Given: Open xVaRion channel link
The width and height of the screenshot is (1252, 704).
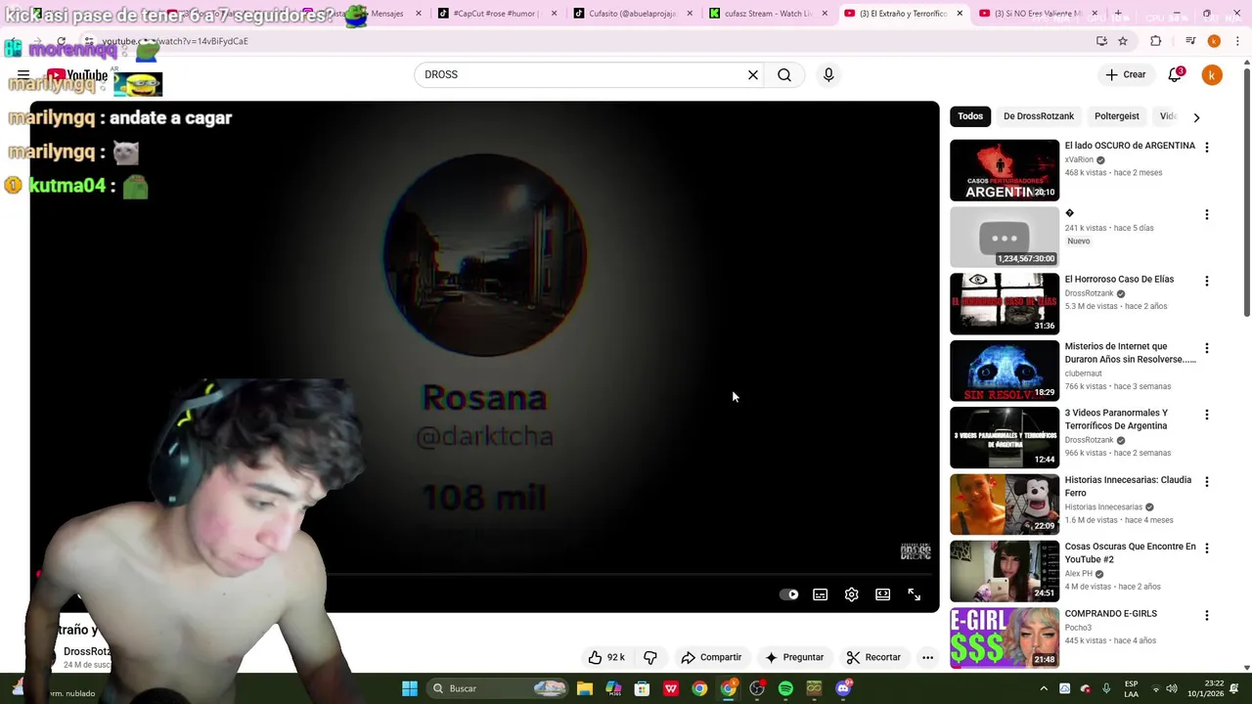Looking at the screenshot, I should [x=1079, y=159].
